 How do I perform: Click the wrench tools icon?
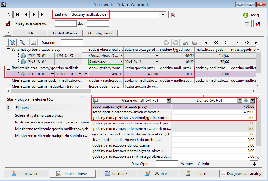coord(13,43)
